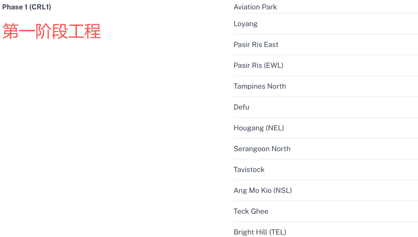The image size is (418, 237).
Task: Click the Teck Ghee station entry
Action: (x=326, y=211)
